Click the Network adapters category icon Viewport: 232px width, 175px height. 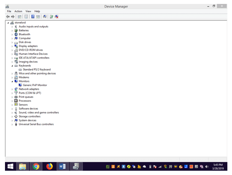coord(16,89)
